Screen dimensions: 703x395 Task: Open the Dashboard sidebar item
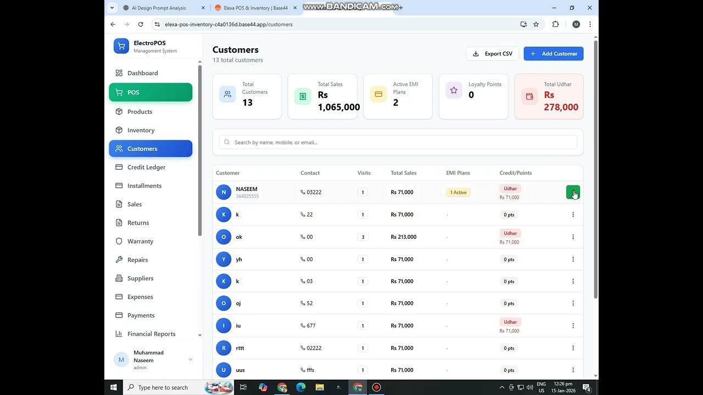(x=150, y=73)
